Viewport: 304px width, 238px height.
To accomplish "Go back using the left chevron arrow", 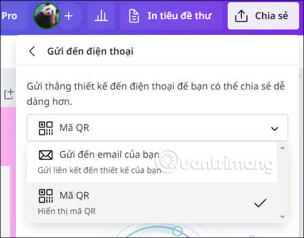I will pos(32,51).
